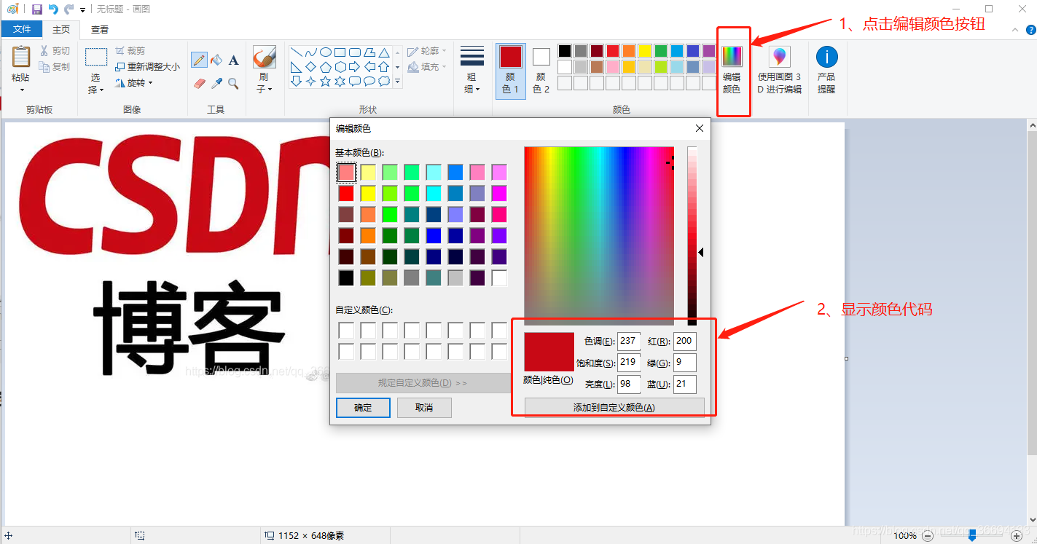Viewport: 1037px width, 544px height.
Task: Choose the straight Line shape
Action: pos(297,52)
